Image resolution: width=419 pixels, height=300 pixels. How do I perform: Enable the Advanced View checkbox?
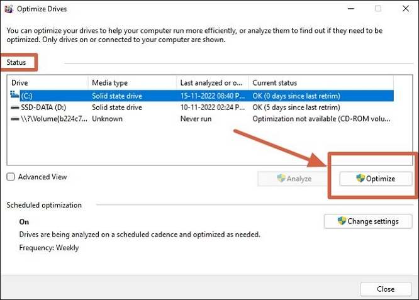pos(11,177)
